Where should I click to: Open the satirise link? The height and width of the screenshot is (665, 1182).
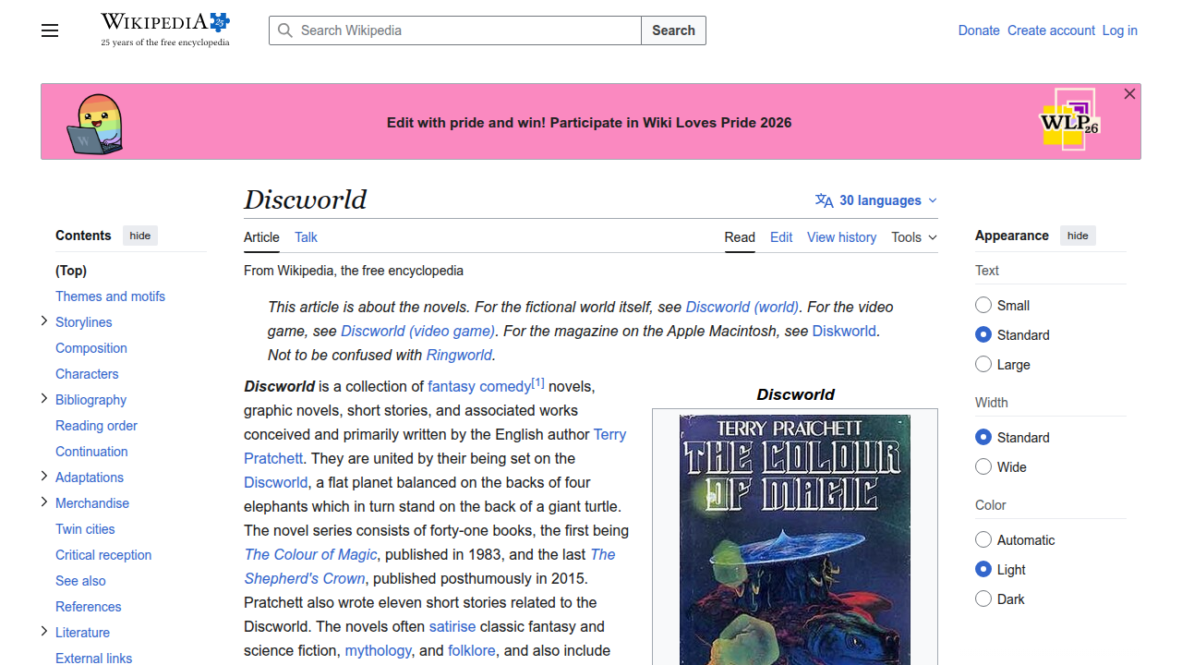pyautogui.click(x=452, y=626)
